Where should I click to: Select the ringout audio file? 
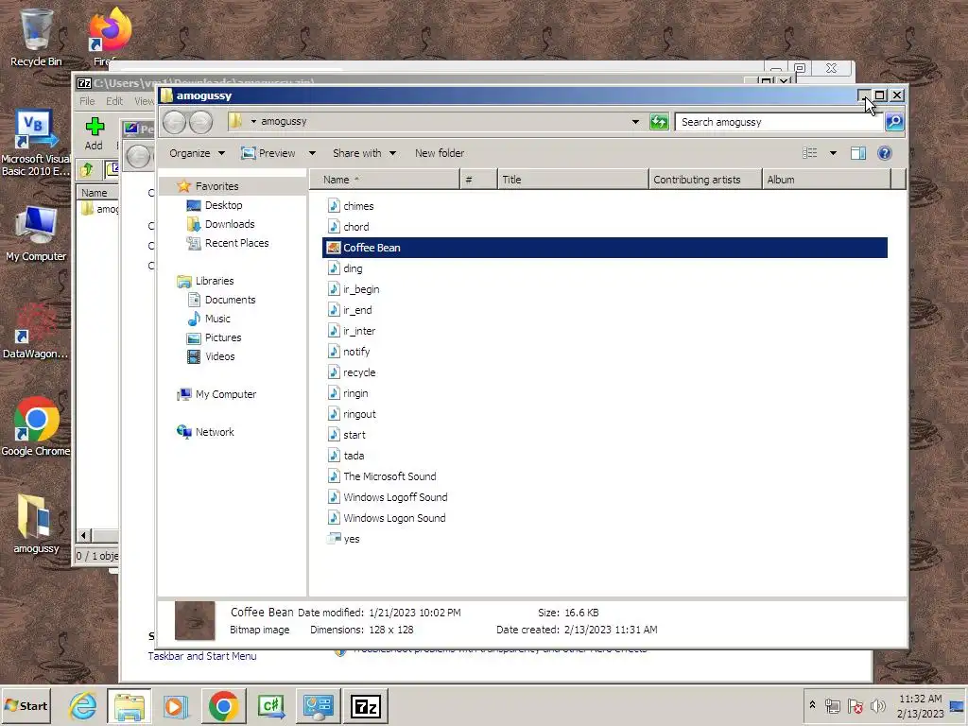[x=352, y=414]
